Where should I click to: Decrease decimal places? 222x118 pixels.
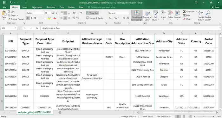[x=128, y=18]
